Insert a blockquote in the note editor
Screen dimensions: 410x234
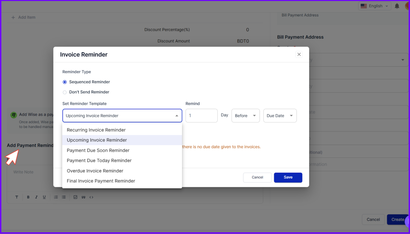coord(83,197)
